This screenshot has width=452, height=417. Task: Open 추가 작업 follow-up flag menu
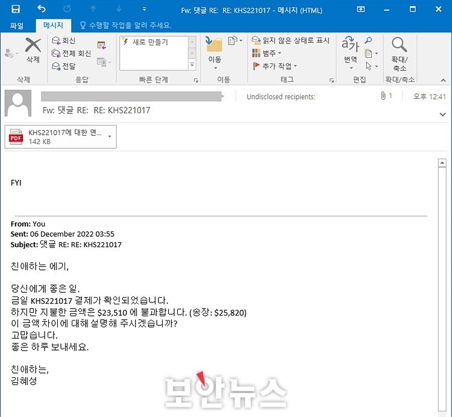point(274,66)
